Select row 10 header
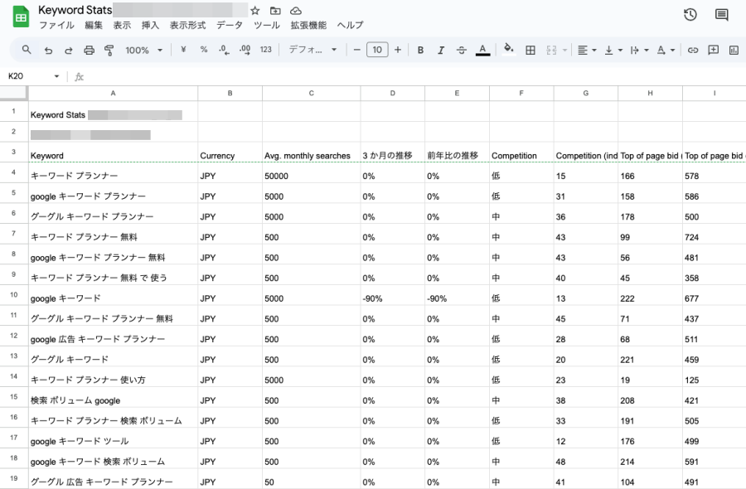 [14, 295]
